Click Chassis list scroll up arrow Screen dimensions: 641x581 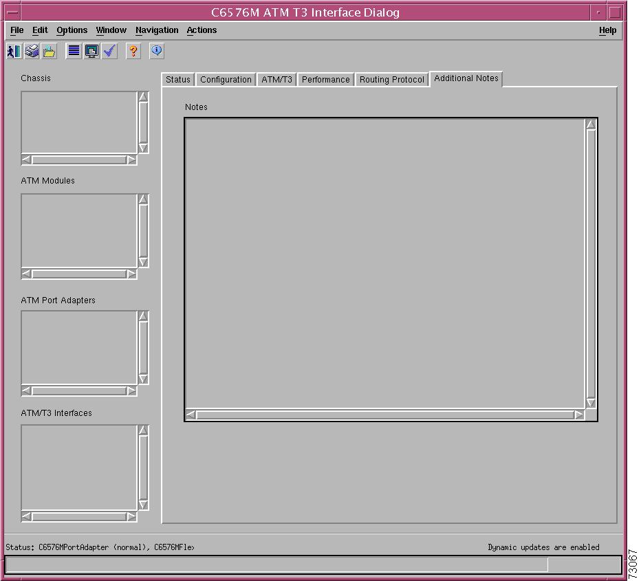[143, 96]
